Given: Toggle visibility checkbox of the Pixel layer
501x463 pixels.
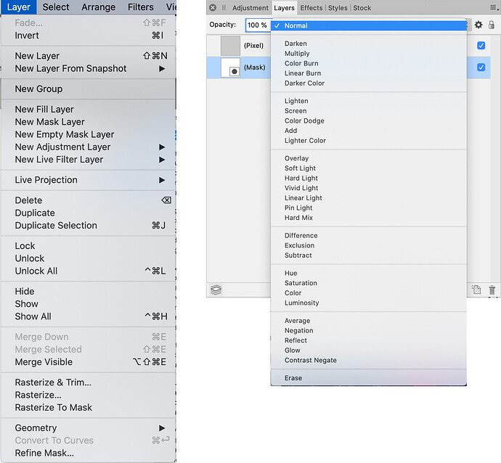Looking at the screenshot, I should (481, 46).
